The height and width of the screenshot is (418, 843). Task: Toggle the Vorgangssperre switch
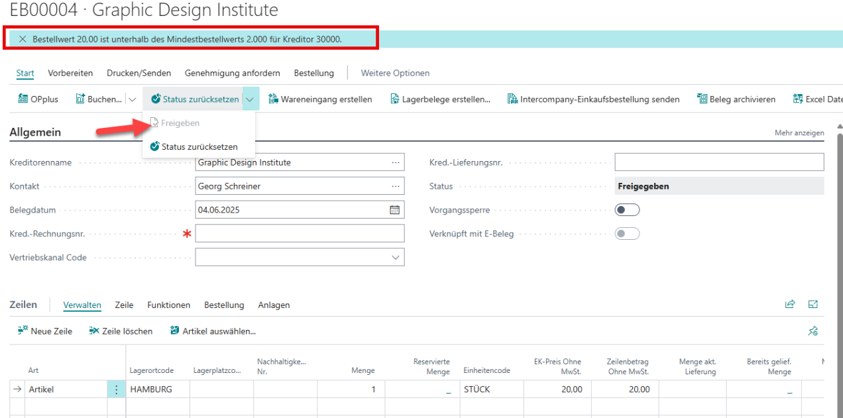[x=627, y=210]
